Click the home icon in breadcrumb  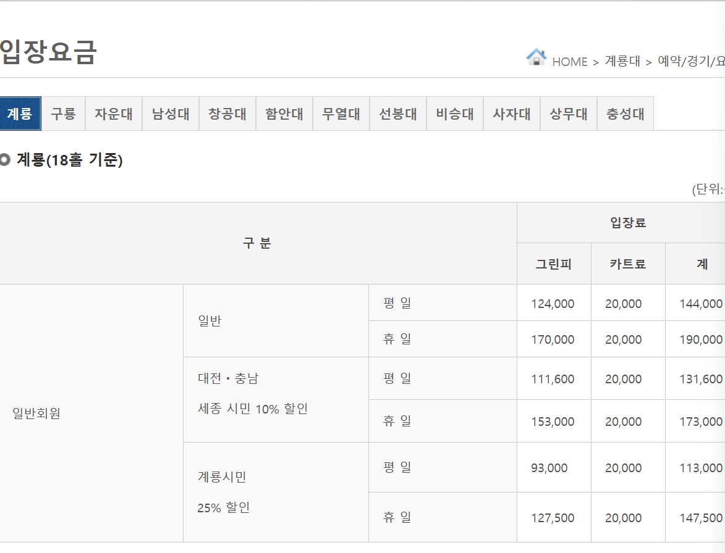(x=536, y=57)
